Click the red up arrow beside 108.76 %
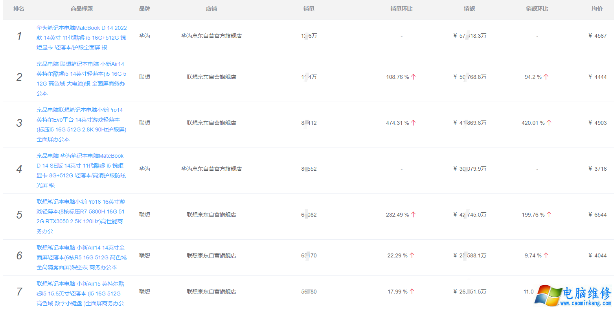 [x=413, y=77]
